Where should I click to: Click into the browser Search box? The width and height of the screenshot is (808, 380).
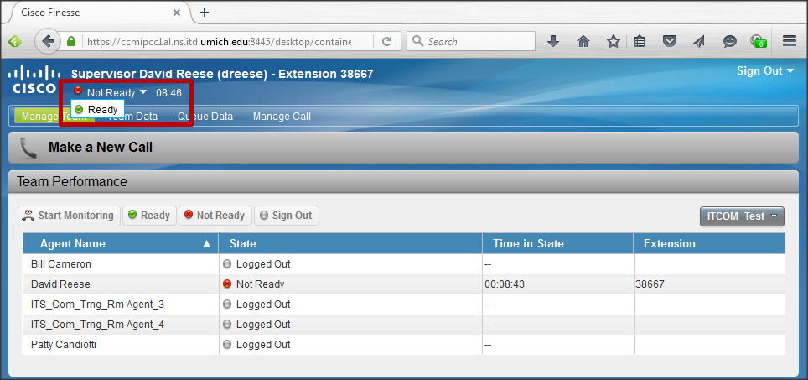click(x=471, y=41)
